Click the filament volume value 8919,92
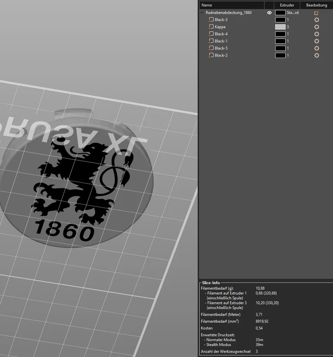The height and width of the screenshot is (357, 333). [x=262, y=321]
